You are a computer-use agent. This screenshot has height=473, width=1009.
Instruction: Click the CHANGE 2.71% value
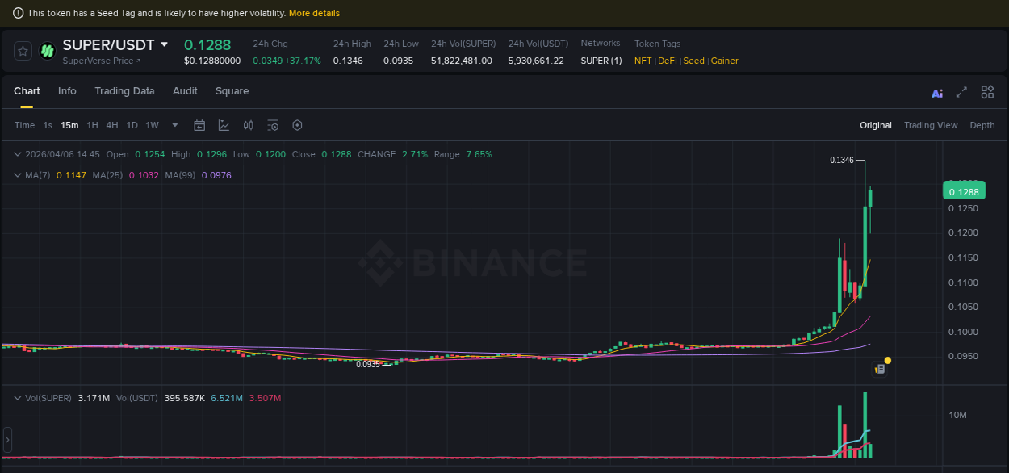(x=415, y=154)
